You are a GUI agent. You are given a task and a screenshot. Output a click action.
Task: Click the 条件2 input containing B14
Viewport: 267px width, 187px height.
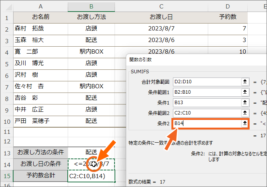pyautogui.click(x=207, y=123)
